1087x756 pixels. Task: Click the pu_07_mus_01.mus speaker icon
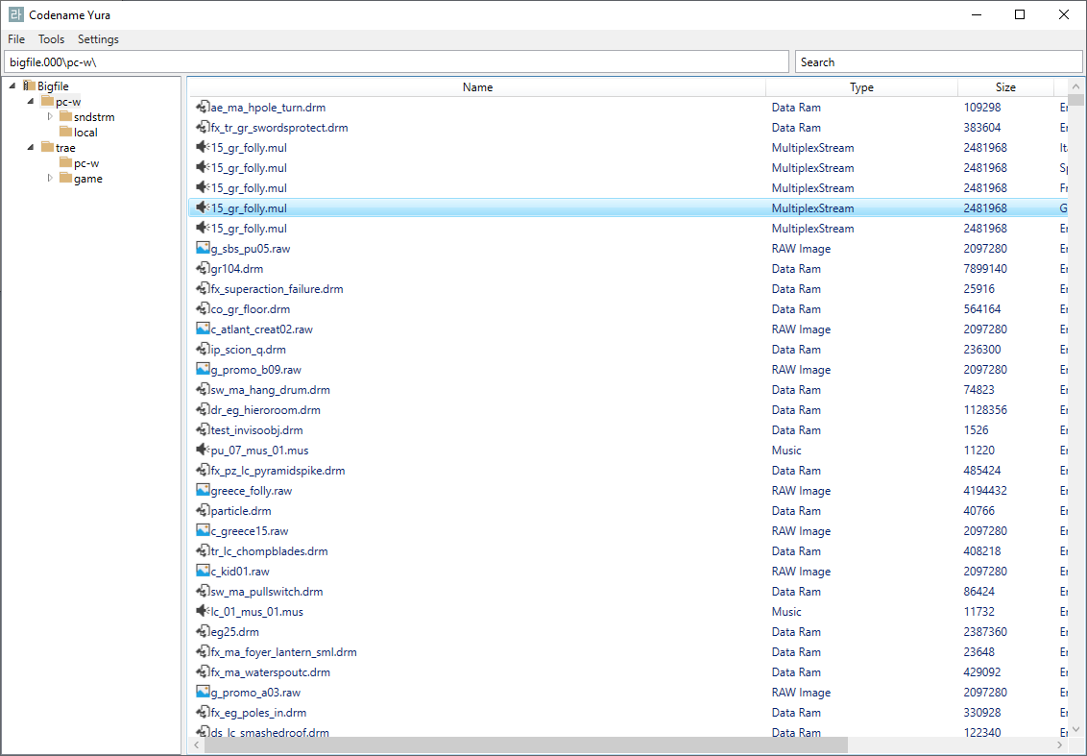(x=203, y=451)
